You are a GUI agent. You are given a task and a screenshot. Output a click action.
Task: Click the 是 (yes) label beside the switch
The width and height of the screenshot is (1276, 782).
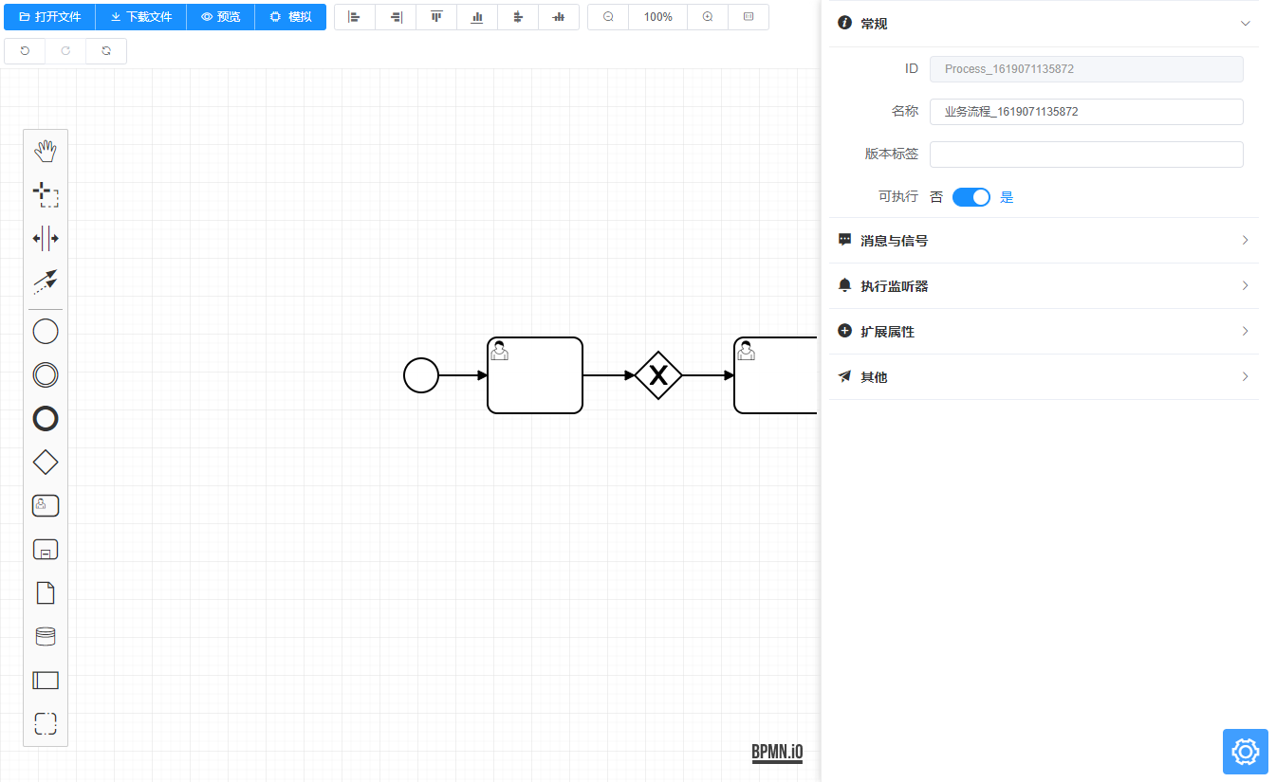click(1008, 197)
